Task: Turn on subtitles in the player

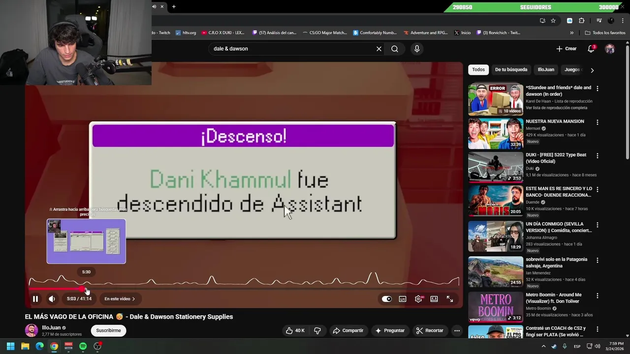Action: 403,299
